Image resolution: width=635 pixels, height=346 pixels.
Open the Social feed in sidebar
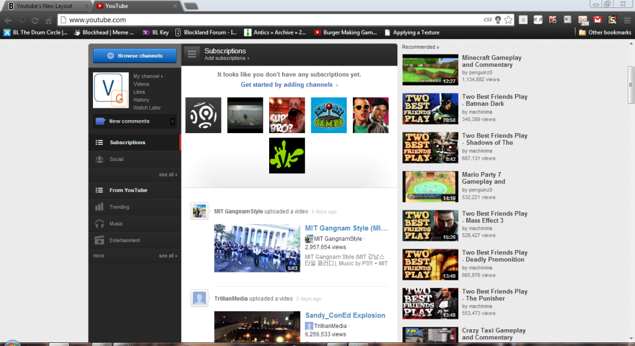click(116, 159)
